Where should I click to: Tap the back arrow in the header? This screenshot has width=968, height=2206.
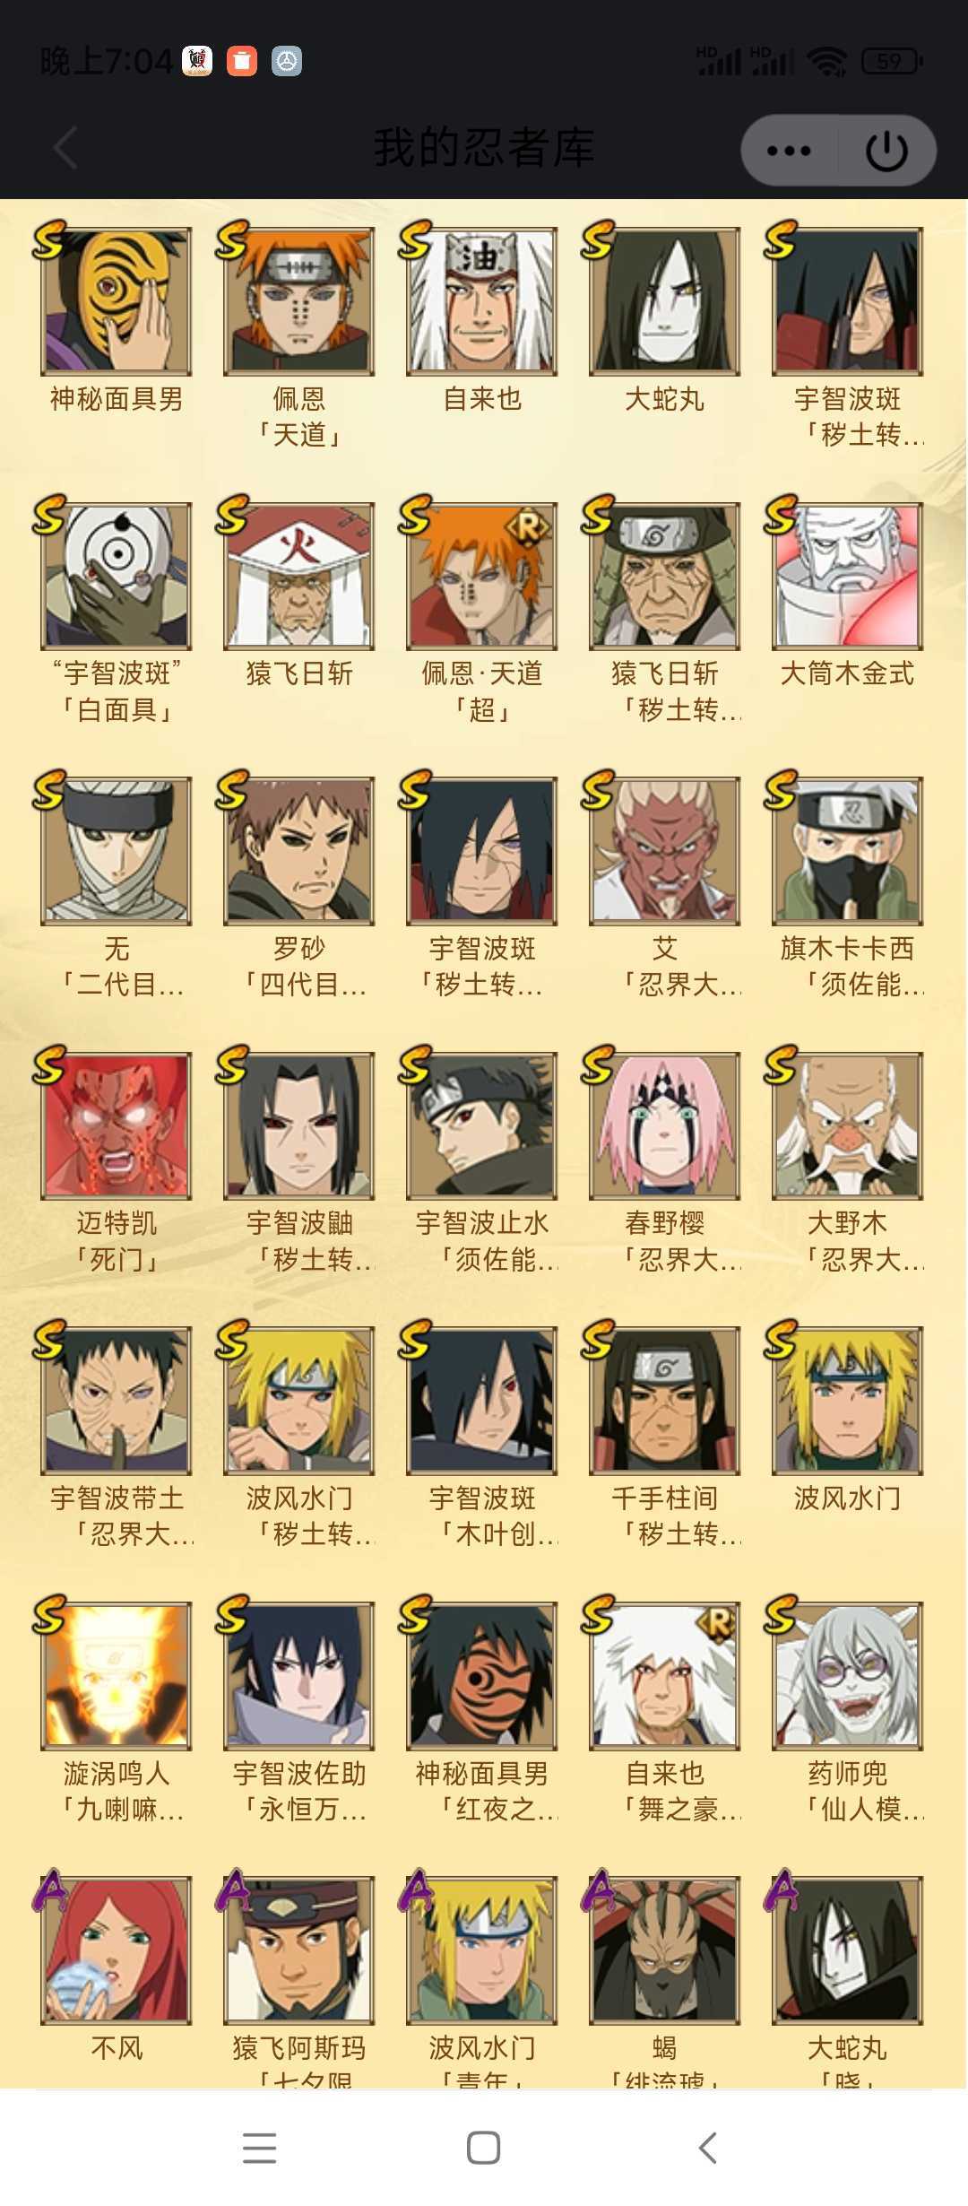[65, 148]
